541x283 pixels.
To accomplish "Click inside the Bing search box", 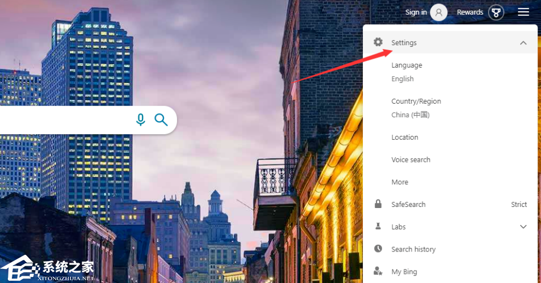I will click(x=65, y=120).
